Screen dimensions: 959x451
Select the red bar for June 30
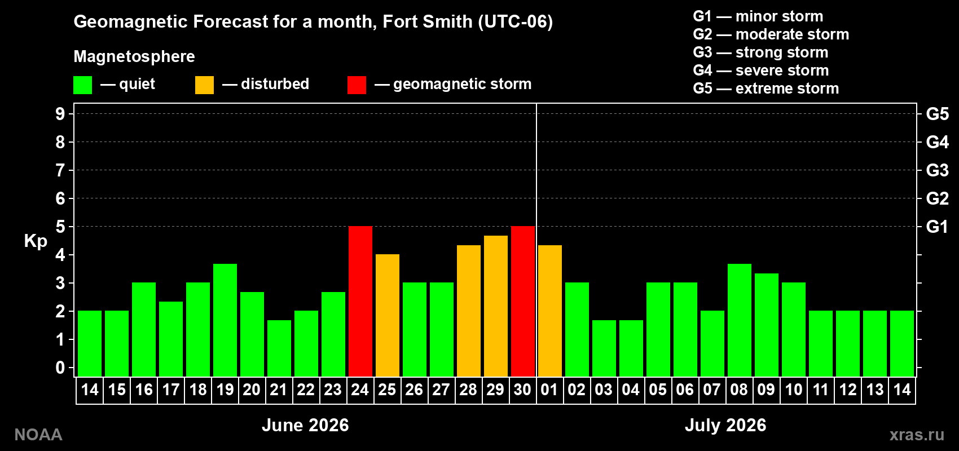523,301
